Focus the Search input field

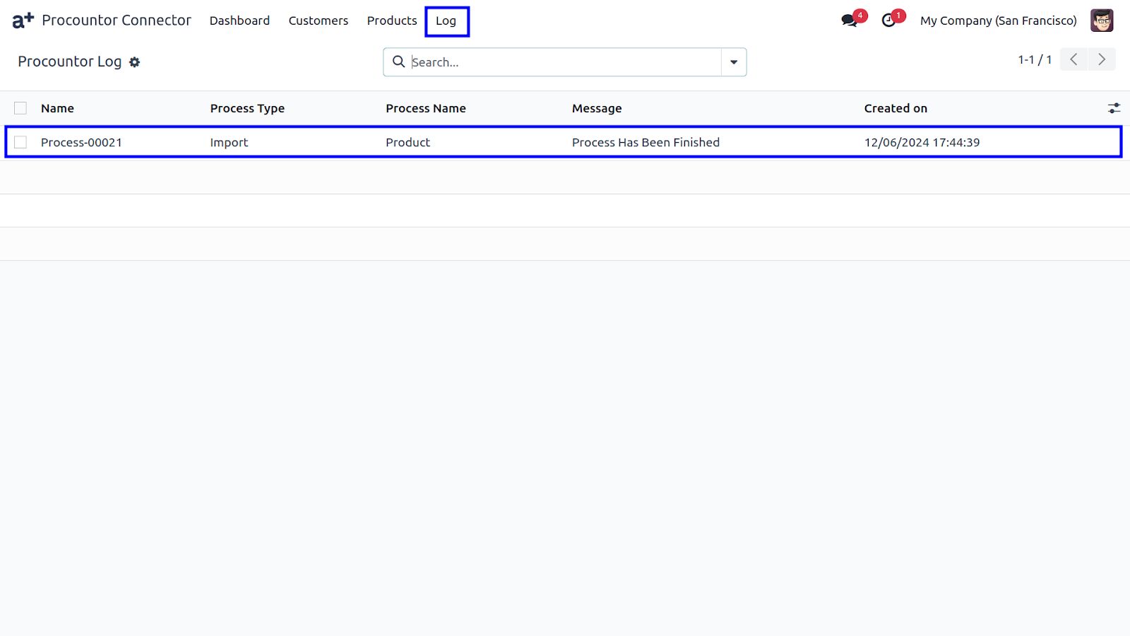click(565, 62)
